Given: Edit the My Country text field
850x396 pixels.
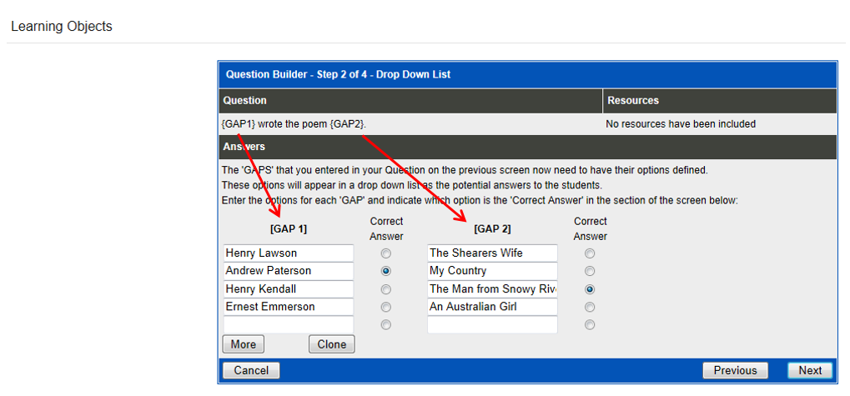Looking at the screenshot, I should [492, 271].
